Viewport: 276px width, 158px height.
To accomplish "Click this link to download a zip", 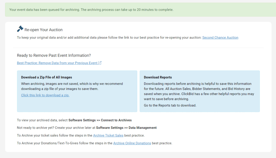I will pyautogui.click(x=45, y=95).
